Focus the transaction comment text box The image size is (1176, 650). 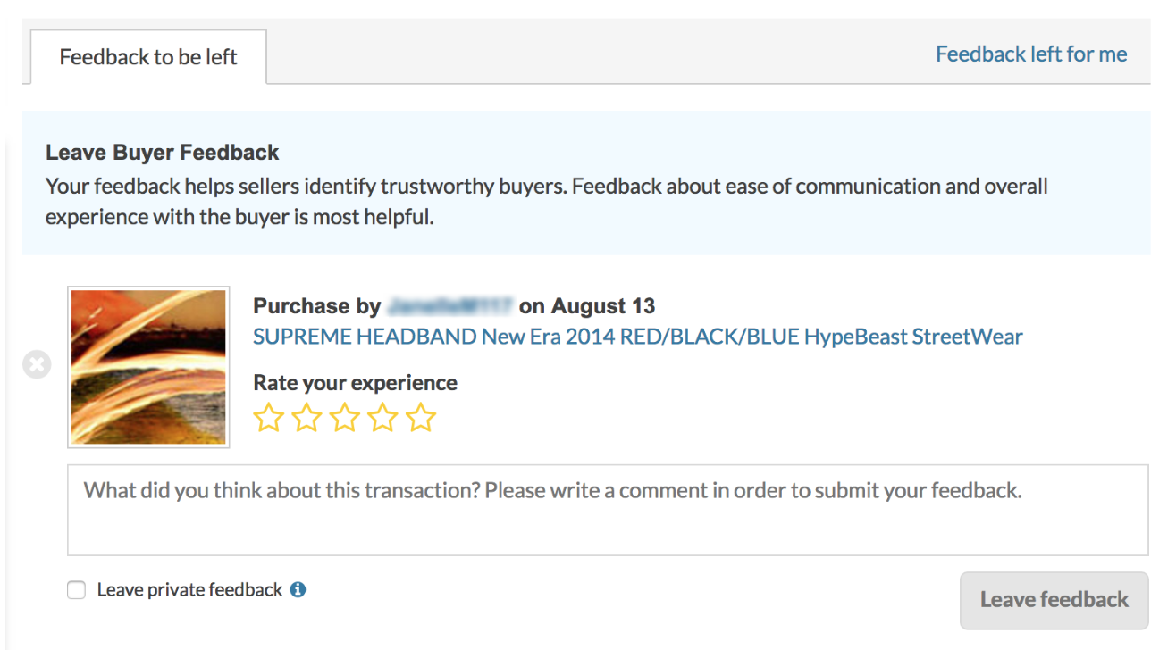click(x=608, y=510)
